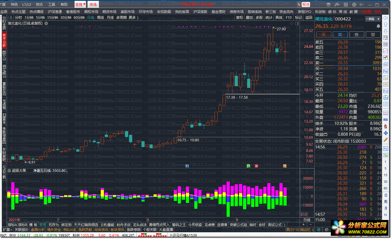Click the candlestick chart sidebar icon

click(385, 57)
